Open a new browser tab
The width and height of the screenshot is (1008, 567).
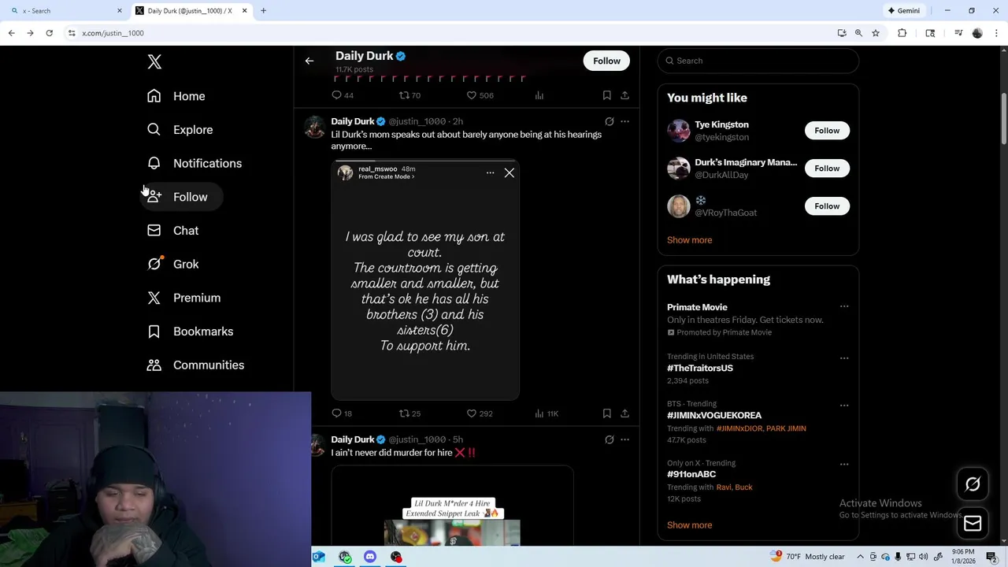263,10
